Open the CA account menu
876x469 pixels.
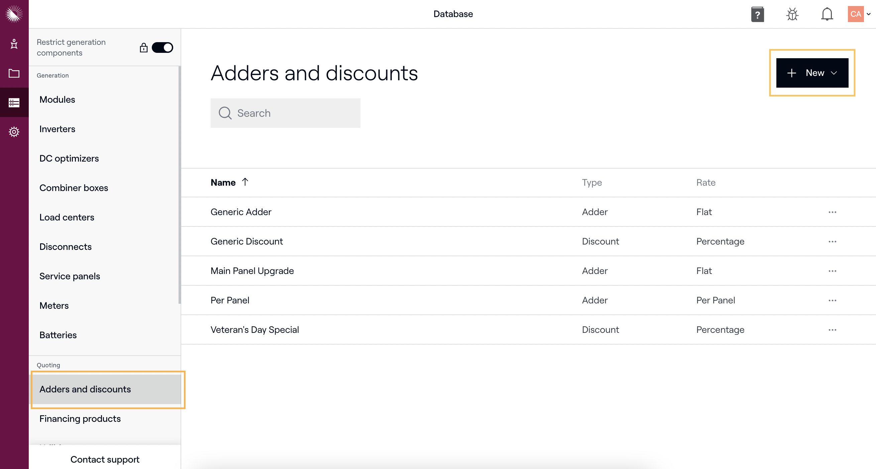coord(859,14)
